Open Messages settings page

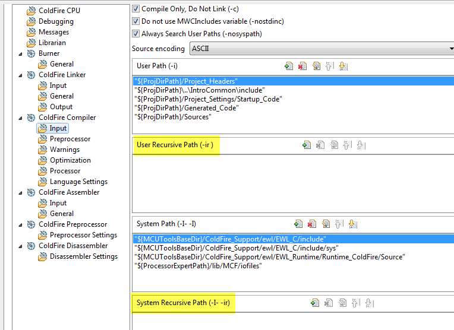pos(54,32)
